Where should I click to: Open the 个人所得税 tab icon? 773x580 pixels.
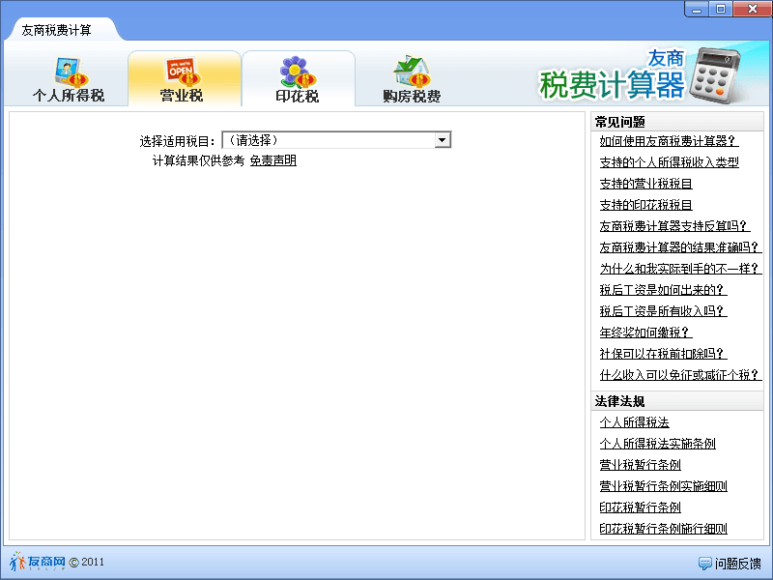71,72
